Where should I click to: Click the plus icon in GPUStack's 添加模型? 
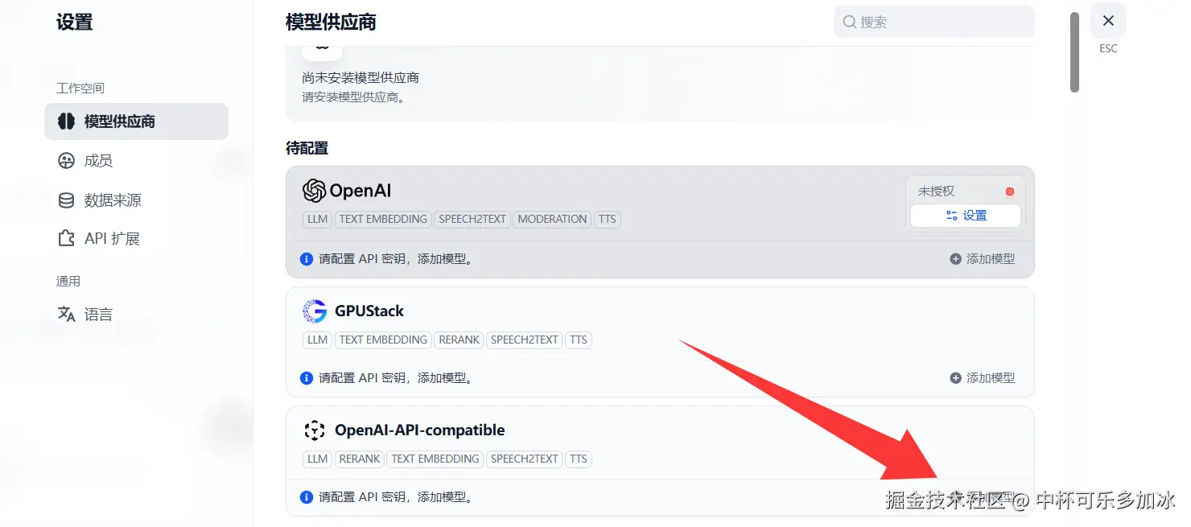click(956, 378)
